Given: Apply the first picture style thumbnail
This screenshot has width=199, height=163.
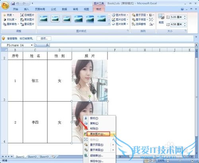Looking at the screenshot, I should (43, 19).
